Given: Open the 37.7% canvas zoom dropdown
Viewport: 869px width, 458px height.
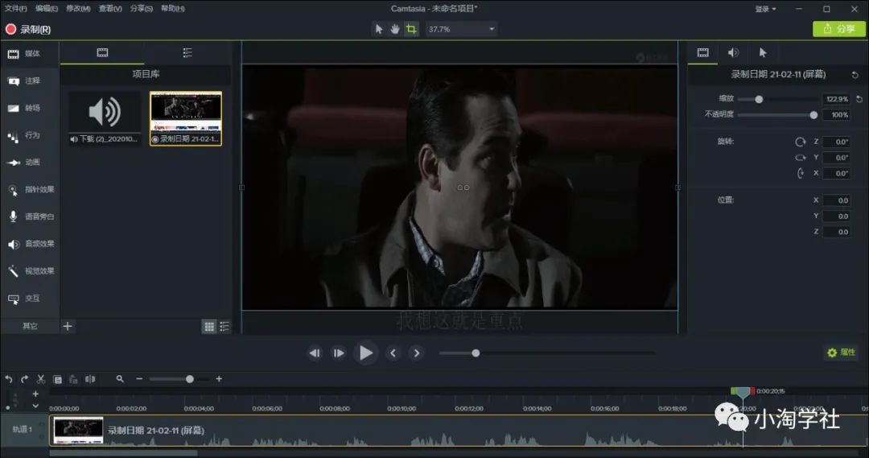Looking at the screenshot, I should (x=461, y=29).
